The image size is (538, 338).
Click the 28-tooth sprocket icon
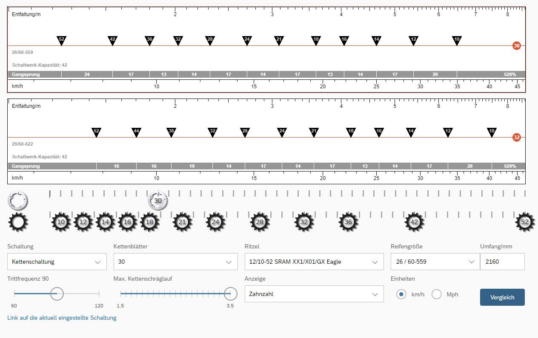click(x=260, y=222)
